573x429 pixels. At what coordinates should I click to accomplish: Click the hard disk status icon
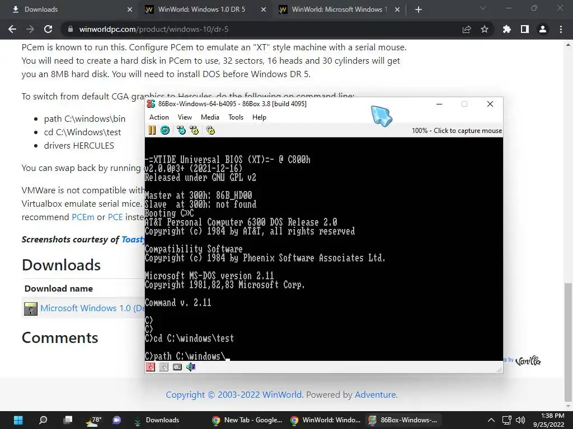click(x=177, y=367)
